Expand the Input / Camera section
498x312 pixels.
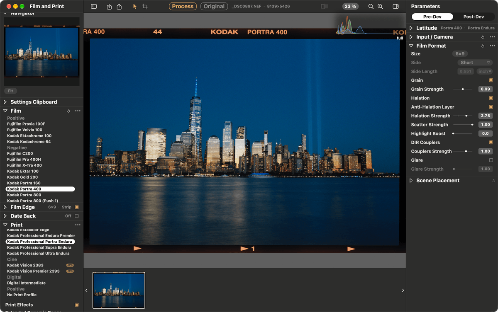point(411,37)
